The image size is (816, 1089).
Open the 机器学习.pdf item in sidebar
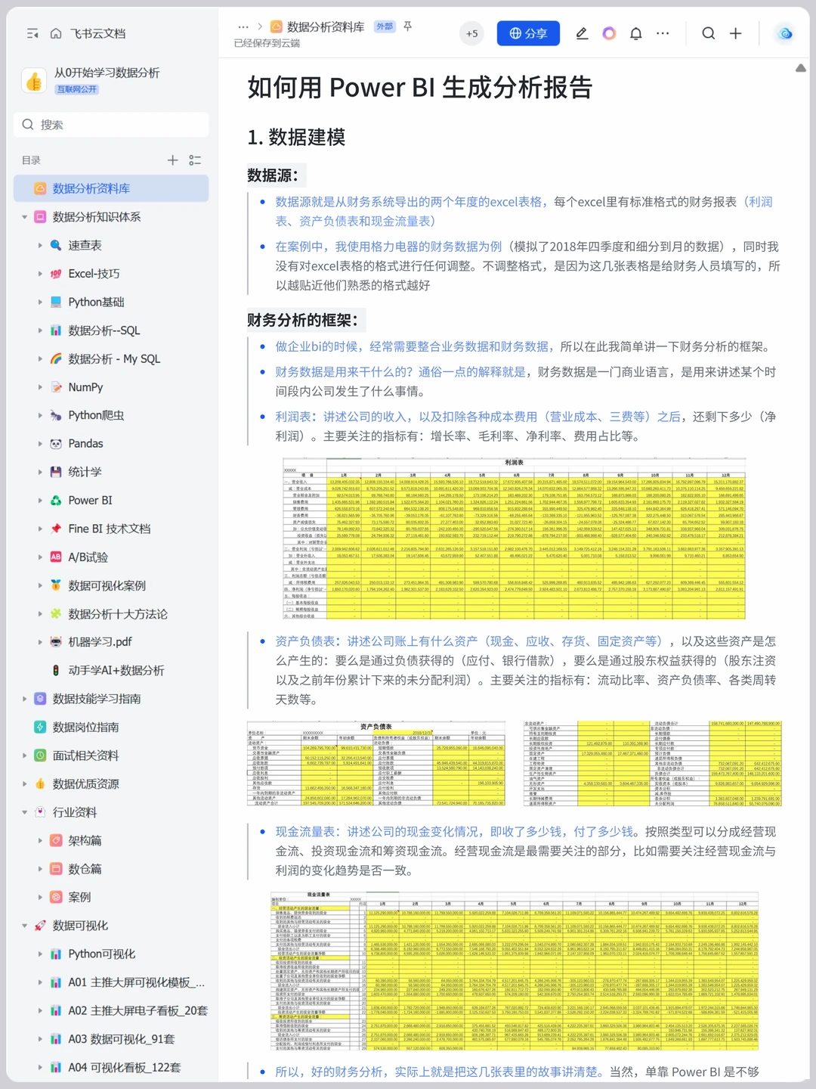pyautogui.click(x=101, y=641)
